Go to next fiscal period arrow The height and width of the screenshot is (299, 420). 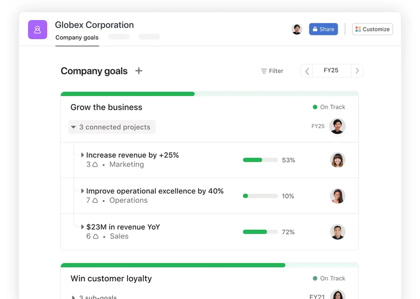click(x=357, y=71)
